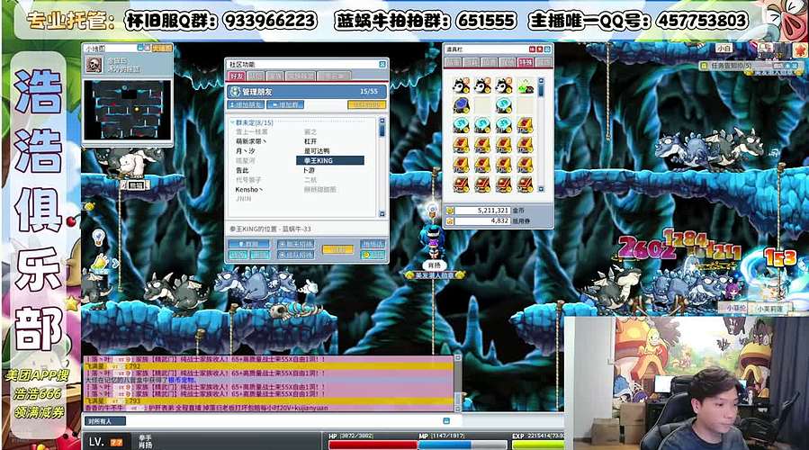Close the 社区功能 community window
The image size is (809, 450).
pyautogui.click(x=382, y=64)
